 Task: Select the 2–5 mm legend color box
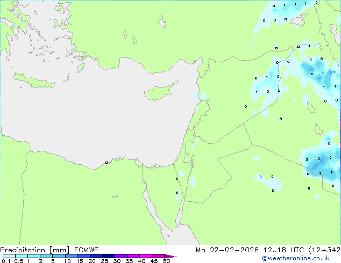(x=46, y=256)
